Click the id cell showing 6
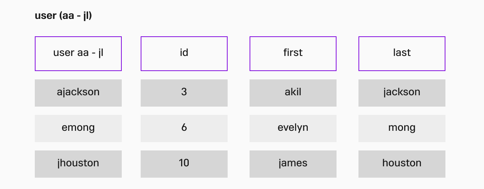This screenshot has width=484, height=189. pos(184,129)
